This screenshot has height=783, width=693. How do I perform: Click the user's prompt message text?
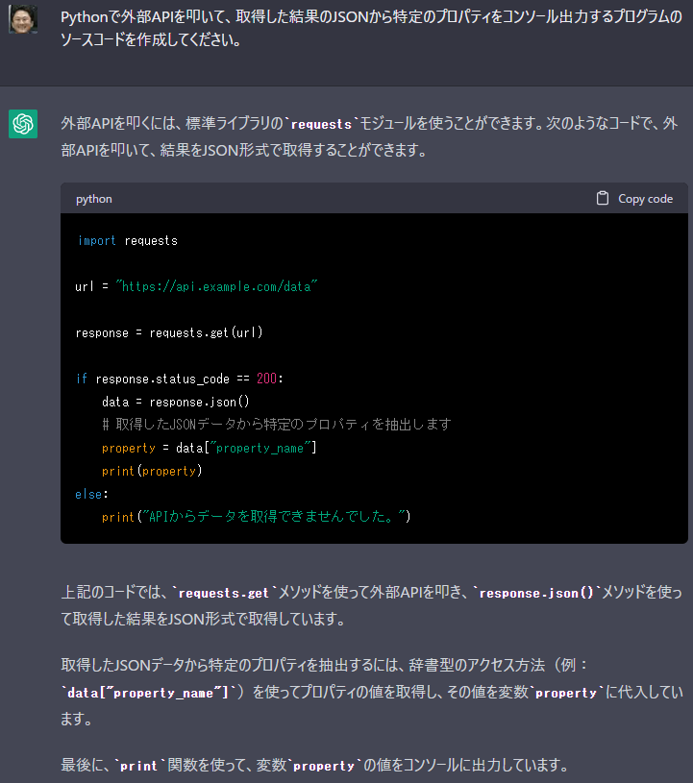click(x=371, y=29)
